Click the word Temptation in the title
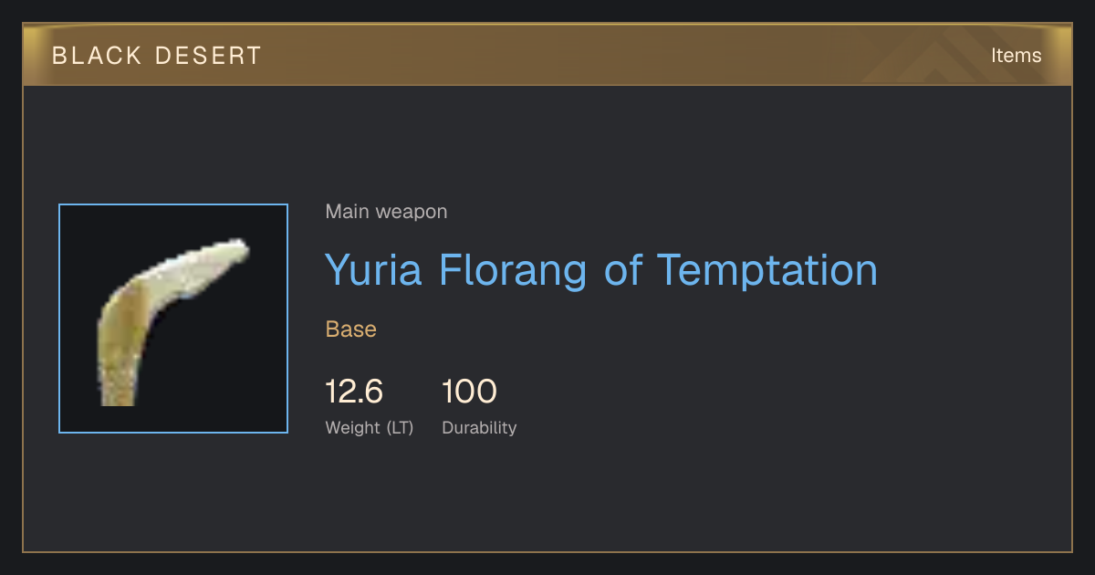The height and width of the screenshot is (575, 1095). point(767,269)
